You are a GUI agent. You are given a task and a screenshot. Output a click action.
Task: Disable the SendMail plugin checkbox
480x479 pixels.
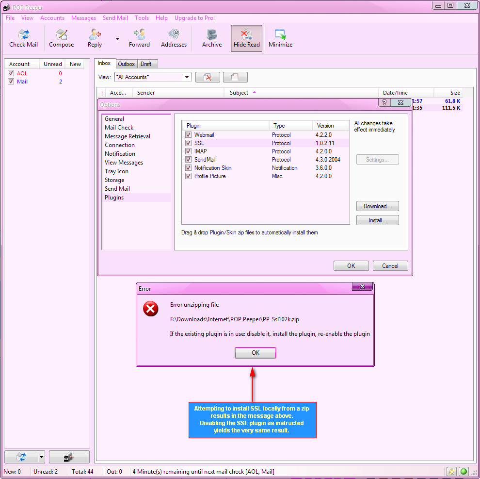pyautogui.click(x=188, y=159)
